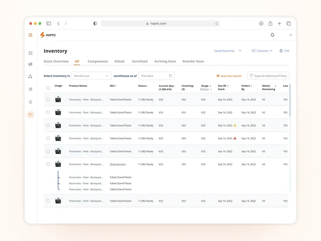Open the tools icon in the sidebar
This screenshot has height=241, width=321.
[30, 89]
